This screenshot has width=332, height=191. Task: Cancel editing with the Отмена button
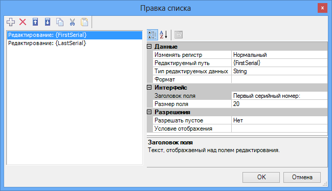click(x=302, y=177)
